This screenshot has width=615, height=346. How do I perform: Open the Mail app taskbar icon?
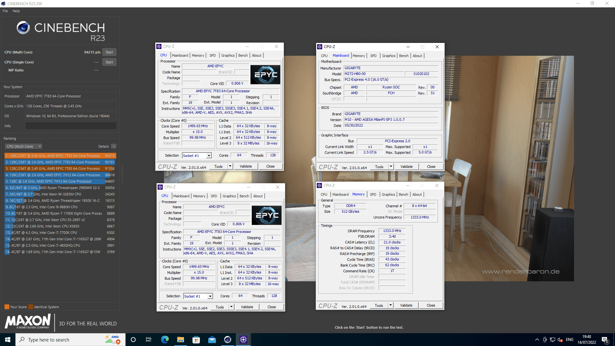pyautogui.click(x=212, y=340)
